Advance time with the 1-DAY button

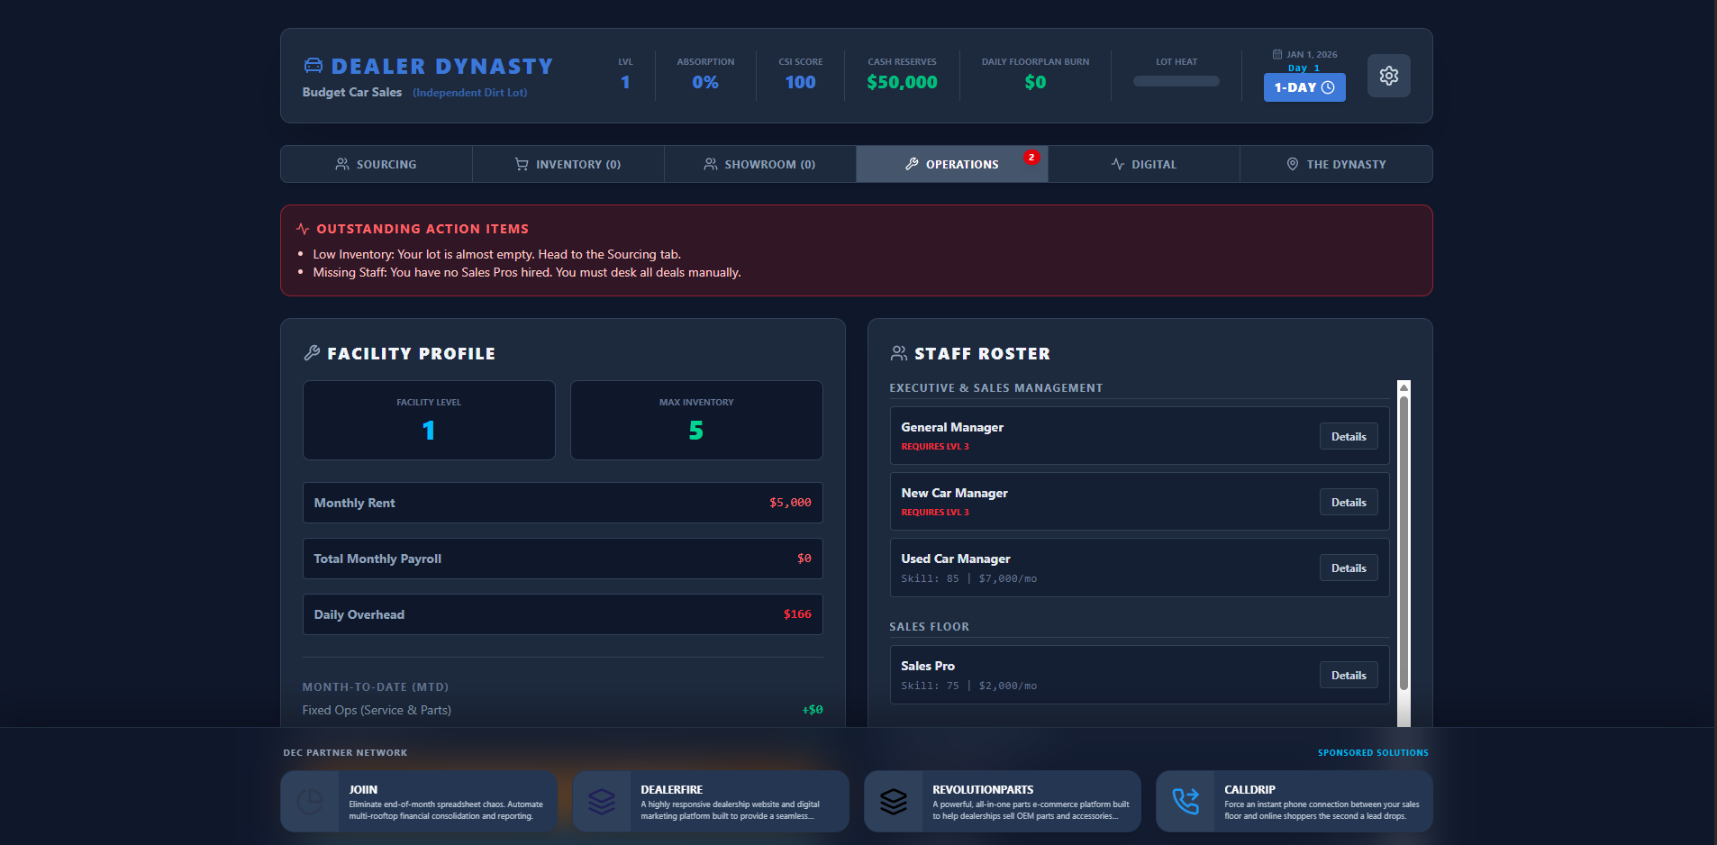1304,87
